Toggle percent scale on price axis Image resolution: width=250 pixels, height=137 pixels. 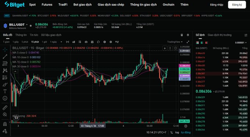[x=172, y=132]
